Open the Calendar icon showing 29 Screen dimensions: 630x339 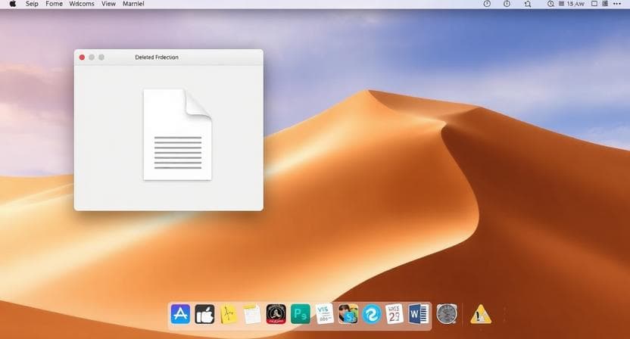pyautogui.click(x=395, y=314)
